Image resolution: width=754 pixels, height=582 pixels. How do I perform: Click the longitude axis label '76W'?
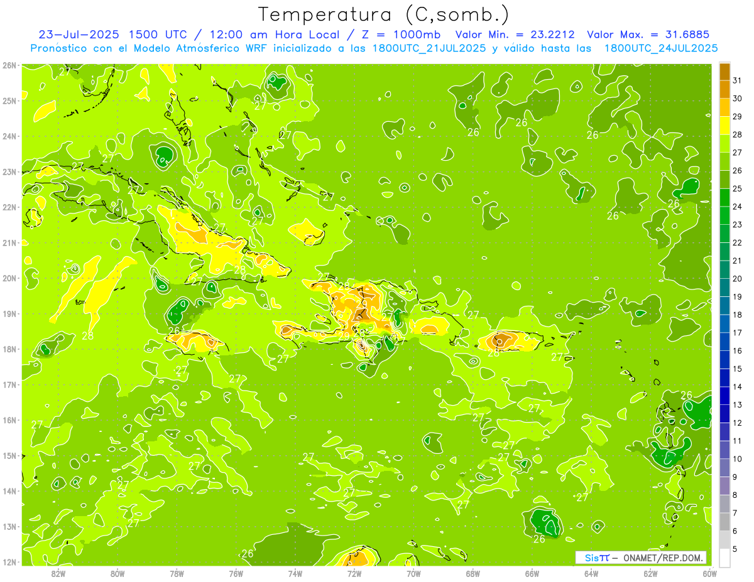[236, 573]
